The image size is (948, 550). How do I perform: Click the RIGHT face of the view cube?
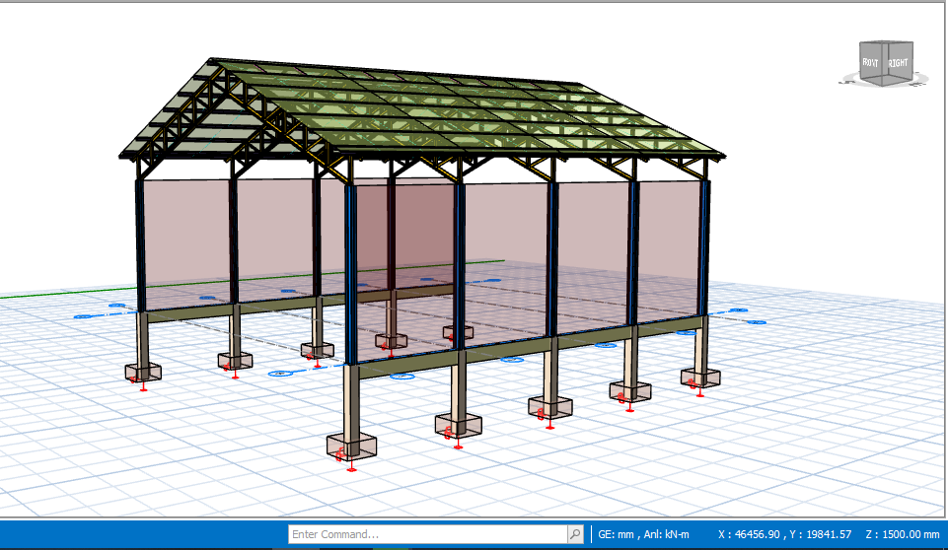click(x=897, y=63)
